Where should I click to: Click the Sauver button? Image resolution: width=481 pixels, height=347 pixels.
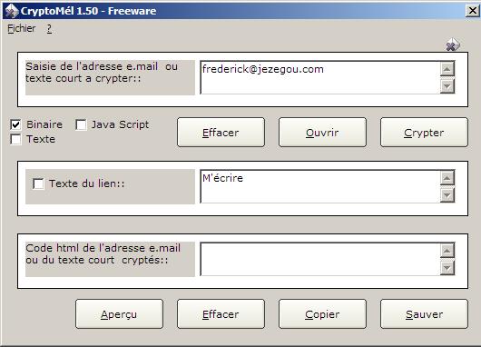point(424,313)
